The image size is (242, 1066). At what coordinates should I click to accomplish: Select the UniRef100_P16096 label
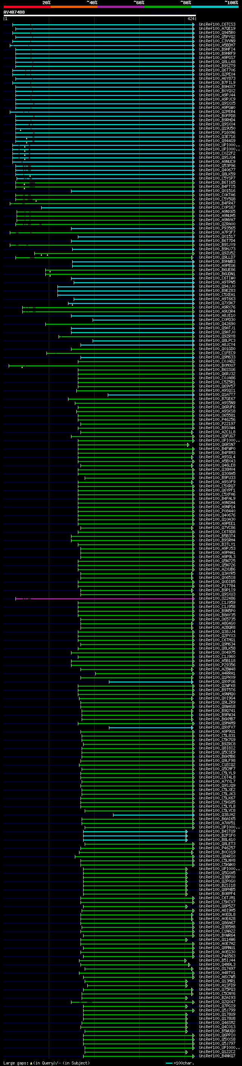point(217,132)
